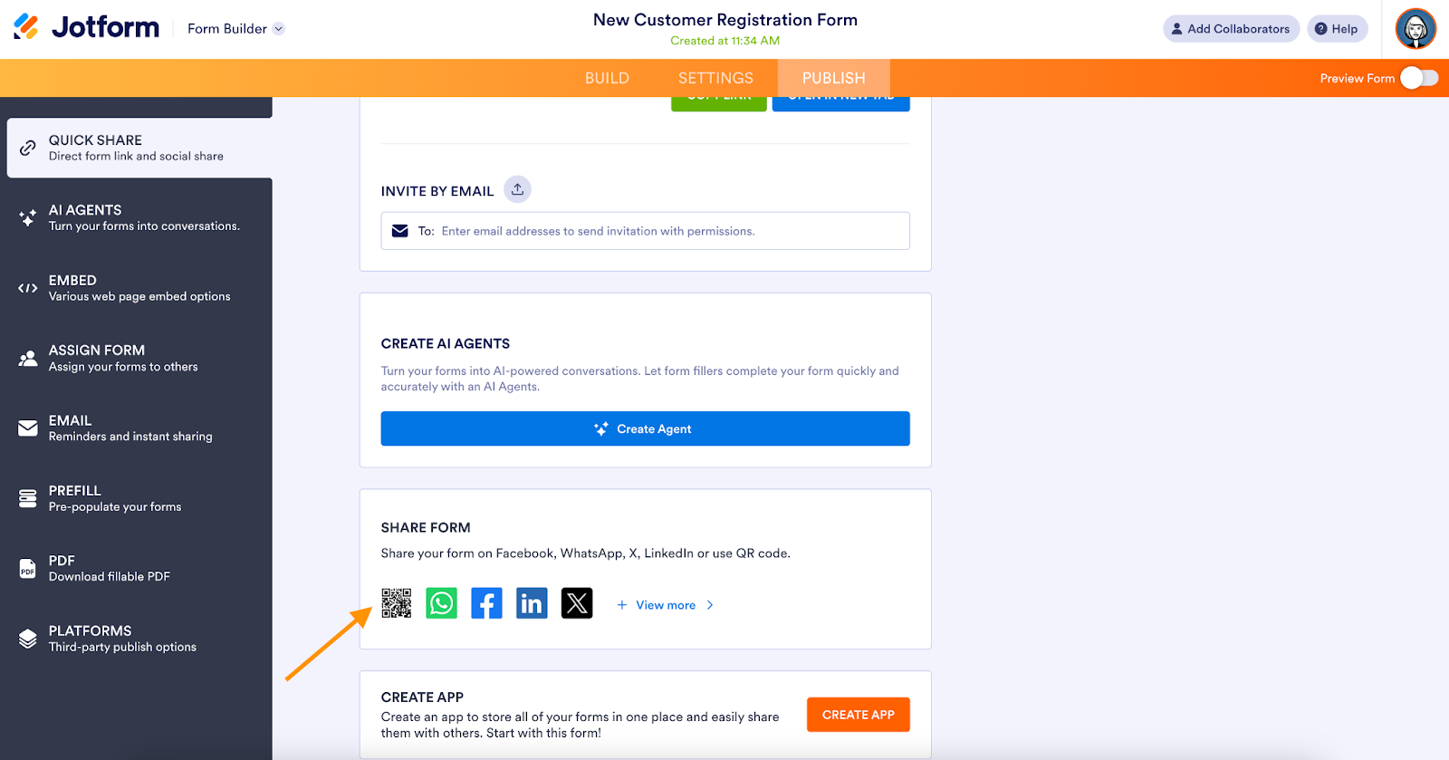Click the Create Agent button
This screenshot has height=760, width=1449.
point(645,429)
